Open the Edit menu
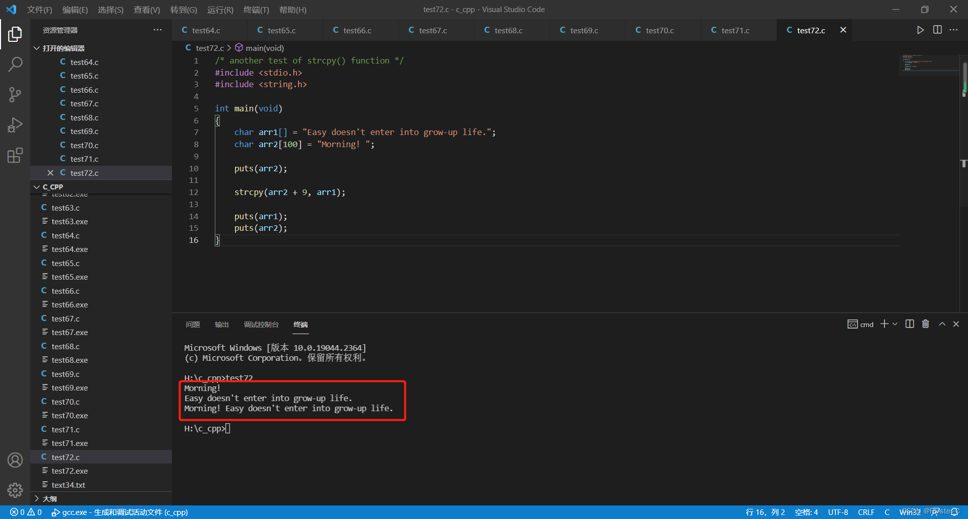 pos(75,10)
